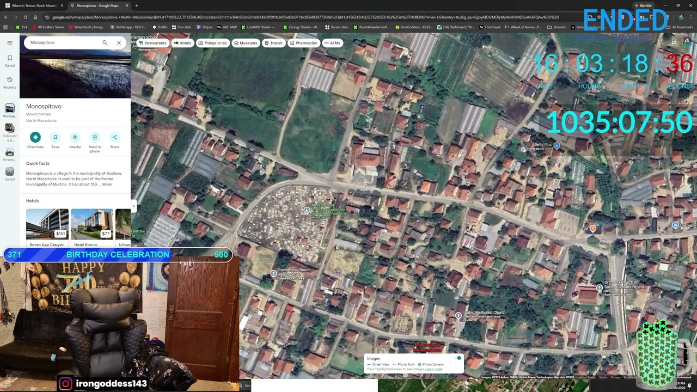The width and height of the screenshot is (697, 392).
Task: Click Send to phone icon
Action: click(95, 137)
